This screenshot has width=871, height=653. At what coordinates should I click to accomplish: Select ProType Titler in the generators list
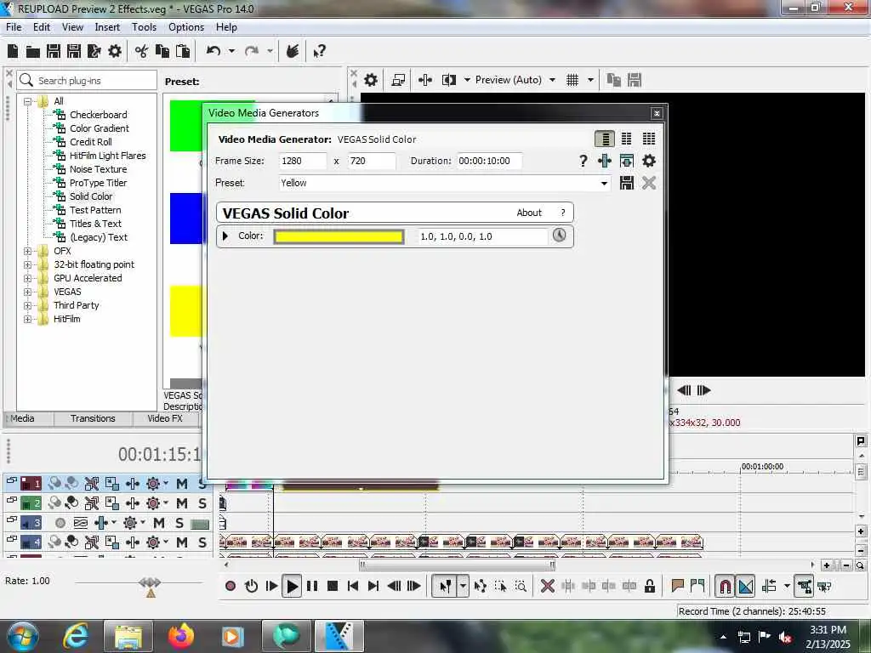pyautogui.click(x=98, y=183)
